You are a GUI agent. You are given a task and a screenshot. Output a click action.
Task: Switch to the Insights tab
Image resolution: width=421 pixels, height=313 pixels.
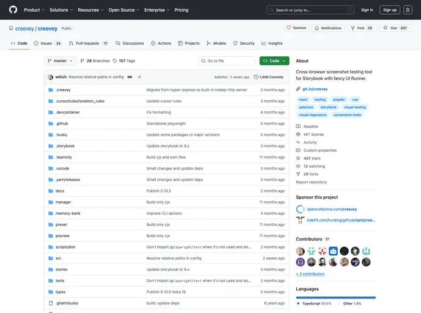[x=272, y=43]
